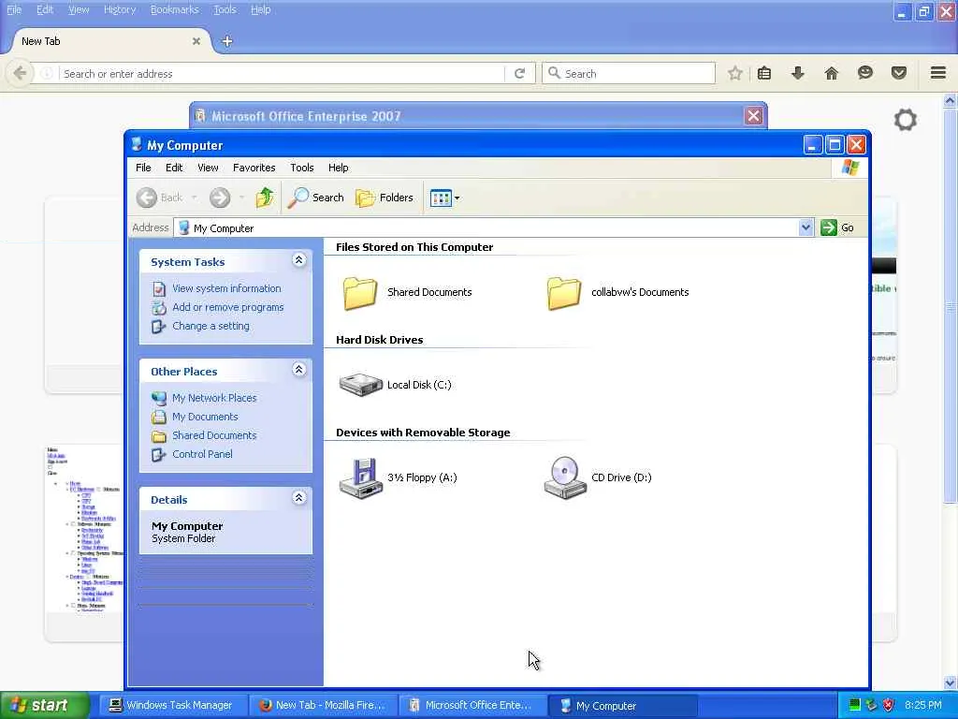The width and height of the screenshot is (958, 719).
Task: Click the Windows flag logo in My Computer
Action: click(849, 167)
